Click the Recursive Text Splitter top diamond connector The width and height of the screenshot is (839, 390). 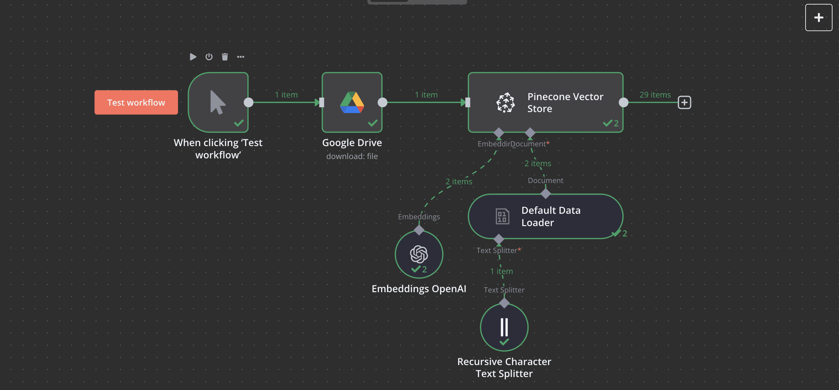pos(504,303)
